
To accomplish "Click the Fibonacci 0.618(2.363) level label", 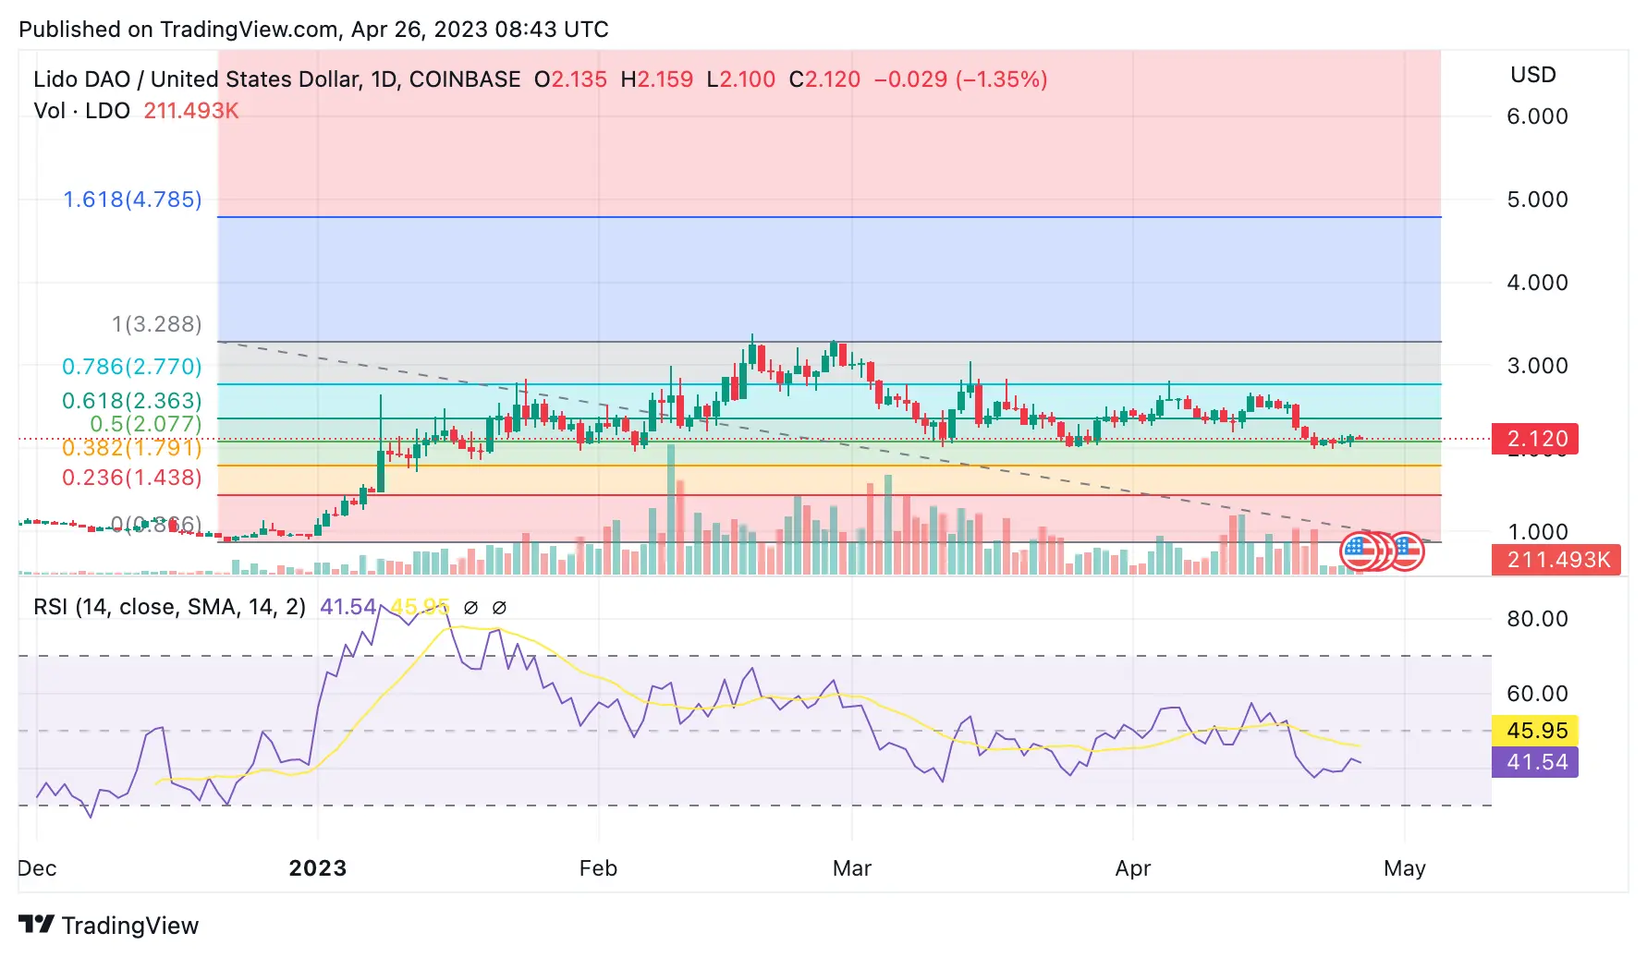I will click(132, 401).
